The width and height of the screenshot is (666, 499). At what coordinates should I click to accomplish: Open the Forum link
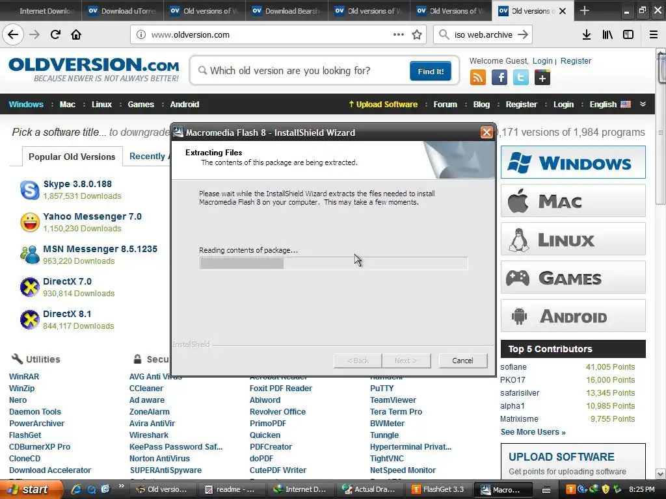[445, 105]
